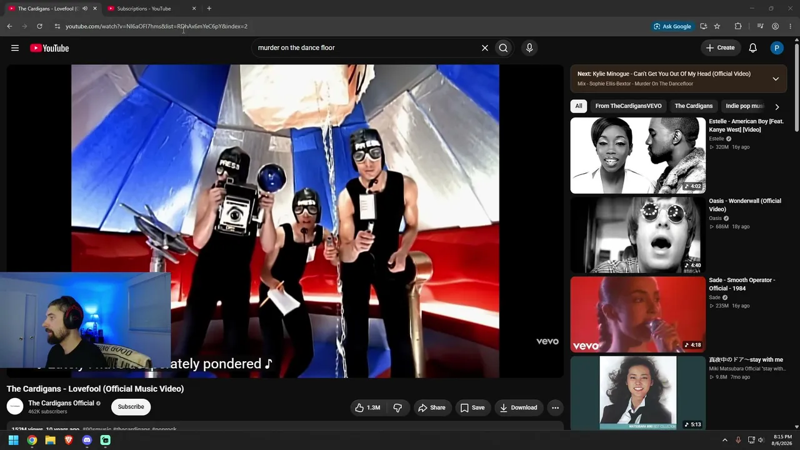Click the video title The Cardigans - Lovefool
This screenshot has height=450, width=800.
[95, 389]
